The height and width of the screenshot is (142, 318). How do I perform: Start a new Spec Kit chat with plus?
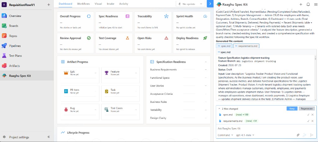pyautogui.click(x=301, y=4)
